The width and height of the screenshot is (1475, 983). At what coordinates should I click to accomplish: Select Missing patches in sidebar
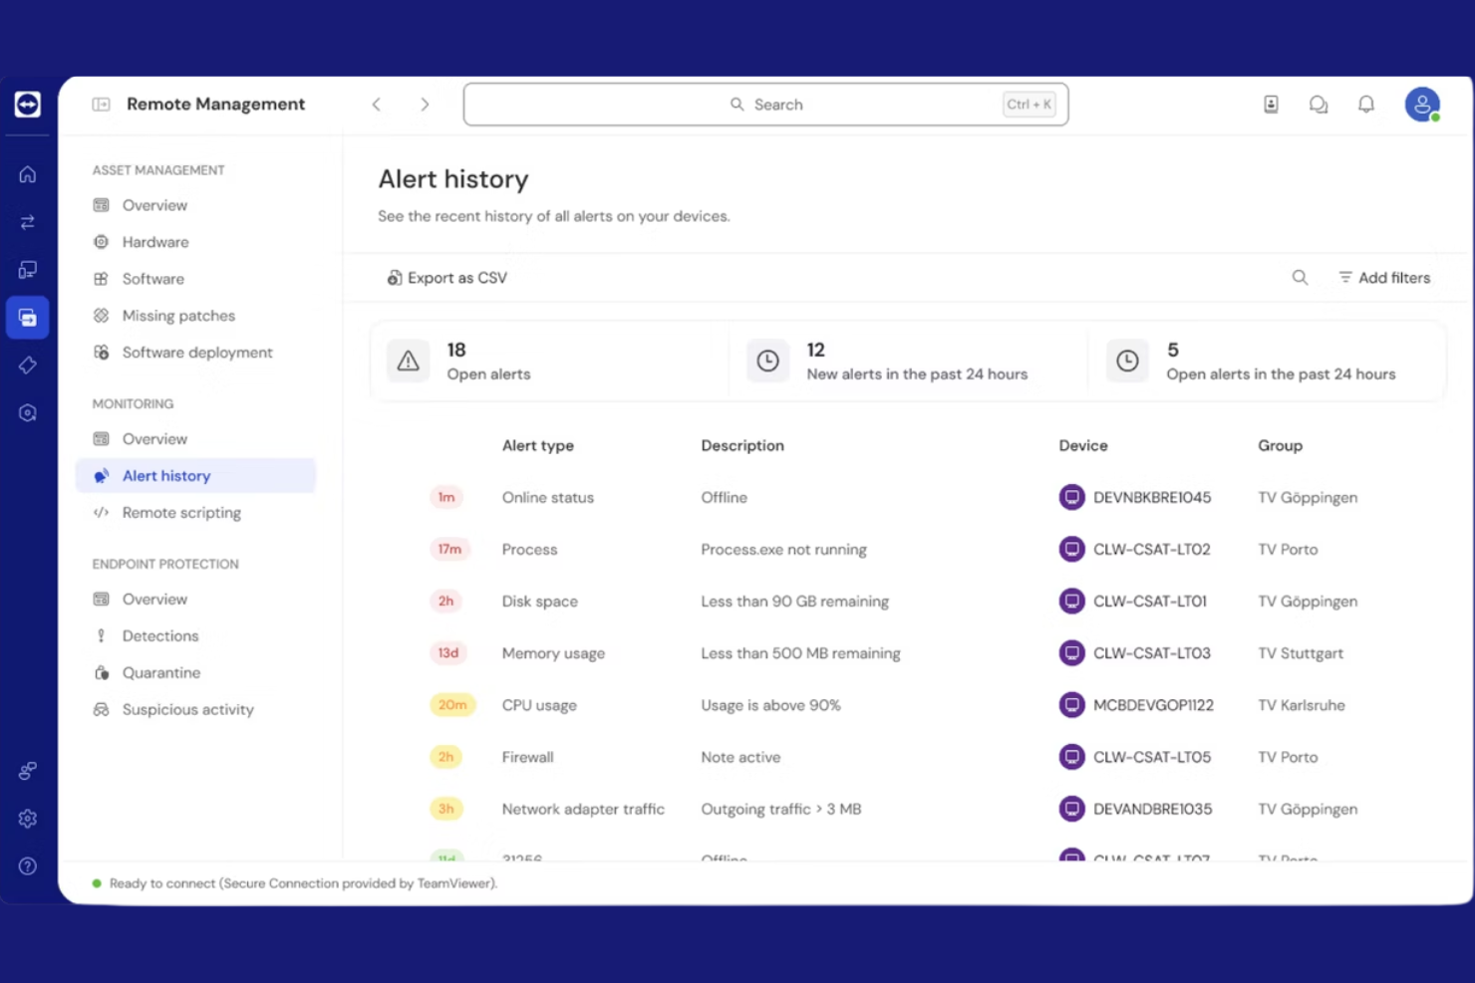tap(178, 316)
